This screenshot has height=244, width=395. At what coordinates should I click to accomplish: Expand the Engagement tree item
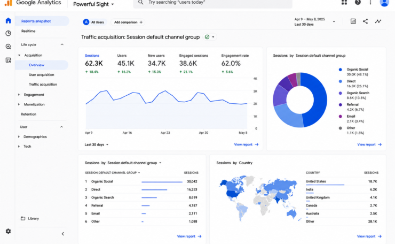[19, 95]
